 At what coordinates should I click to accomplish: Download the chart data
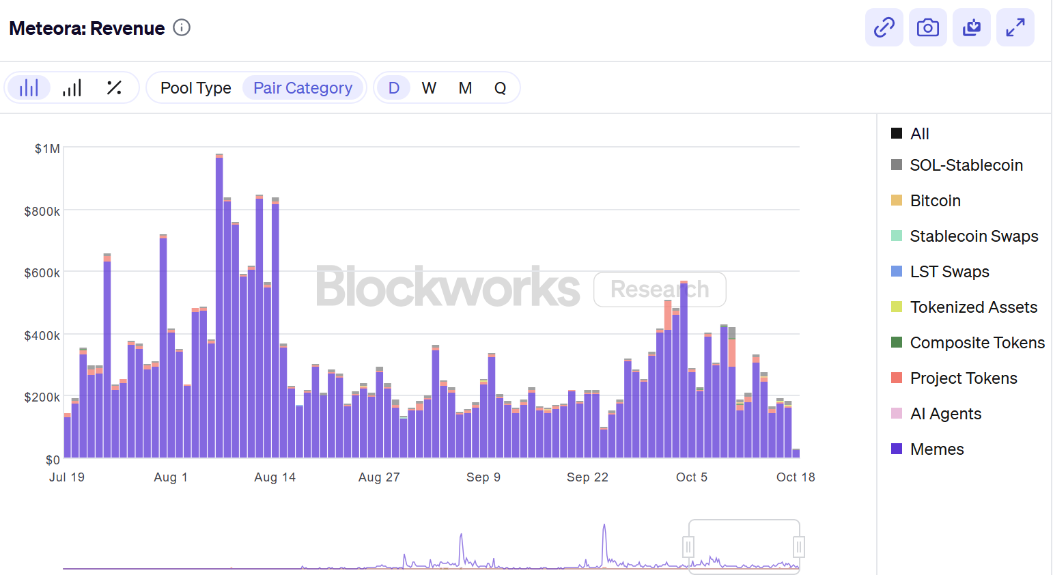(971, 28)
